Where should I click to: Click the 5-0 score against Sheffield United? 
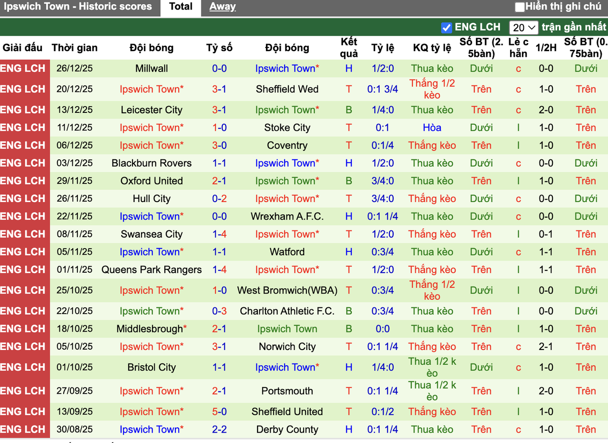[x=219, y=412]
